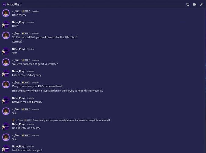Click the x_Dsex username above "Hello there."
This screenshot has width=206, height=153.
(x=16, y=11)
